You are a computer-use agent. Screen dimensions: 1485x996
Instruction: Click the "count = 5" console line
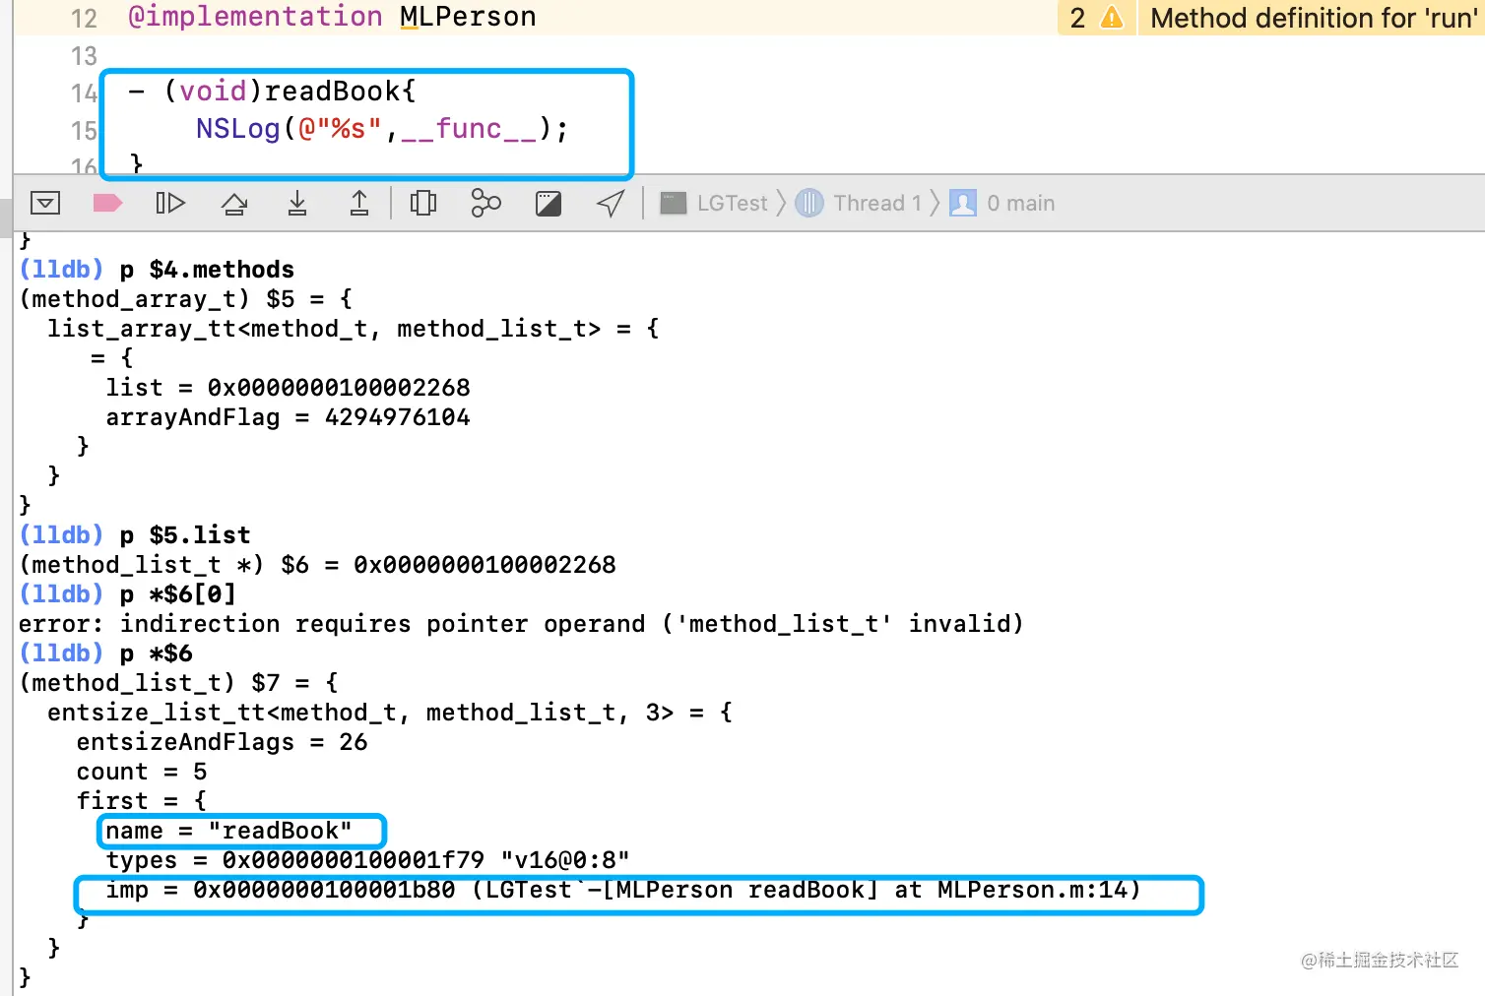pos(142,771)
